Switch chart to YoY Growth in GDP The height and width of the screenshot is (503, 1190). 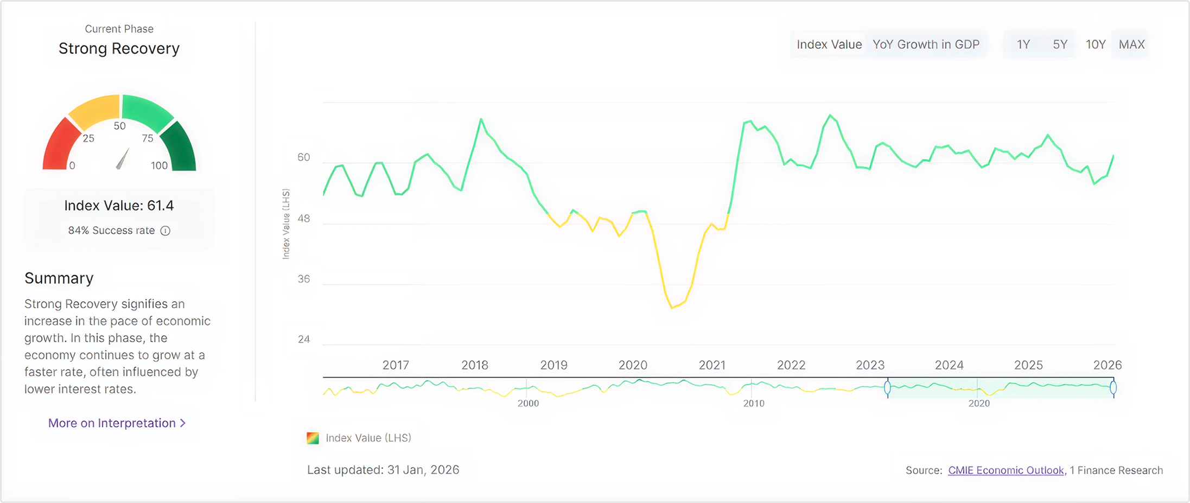pos(926,44)
